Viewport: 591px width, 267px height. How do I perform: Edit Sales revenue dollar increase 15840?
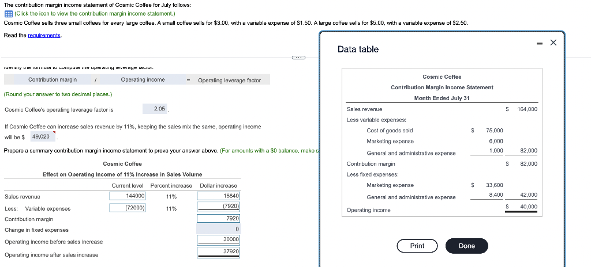click(x=218, y=196)
